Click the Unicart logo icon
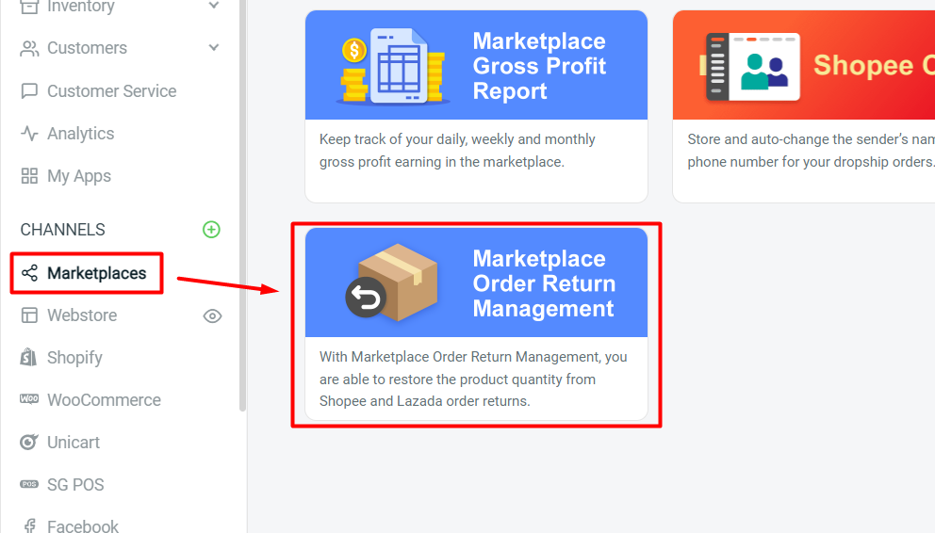935x533 pixels. pos(28,442)
